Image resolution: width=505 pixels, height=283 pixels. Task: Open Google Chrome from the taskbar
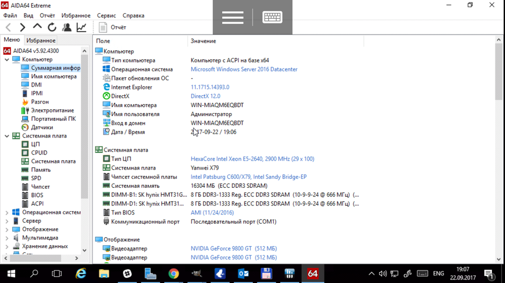click(174, 274)
